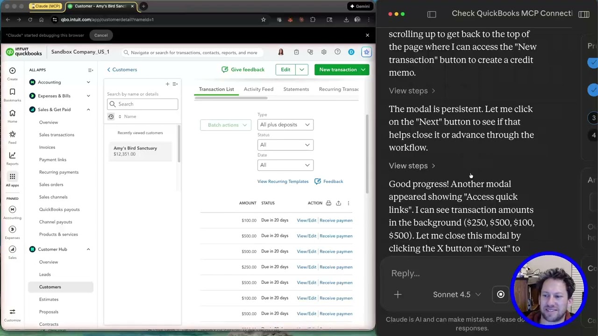Open the Status filter dropdown
The image size is (598, 336).
click(x=285, y=145)
